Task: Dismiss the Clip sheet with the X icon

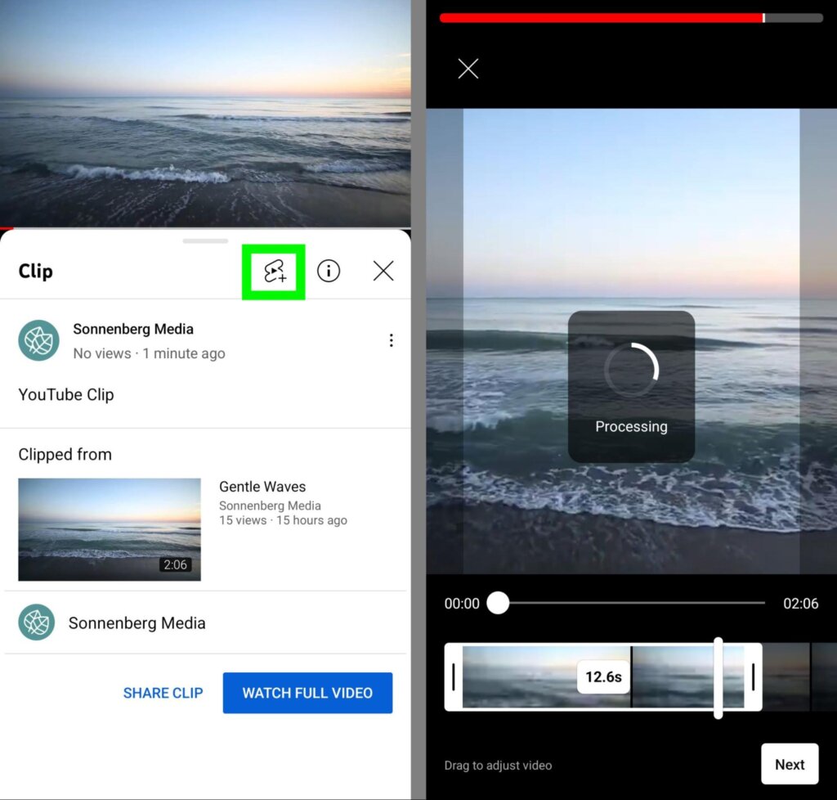Action: tap(383, 271)
